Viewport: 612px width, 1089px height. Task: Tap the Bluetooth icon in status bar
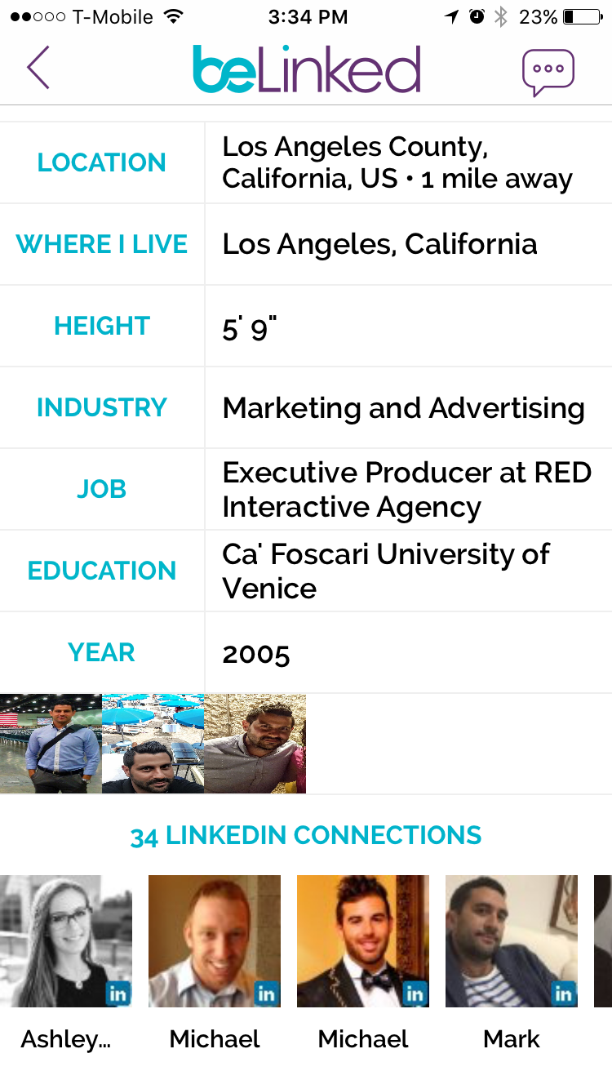[501, 16]
